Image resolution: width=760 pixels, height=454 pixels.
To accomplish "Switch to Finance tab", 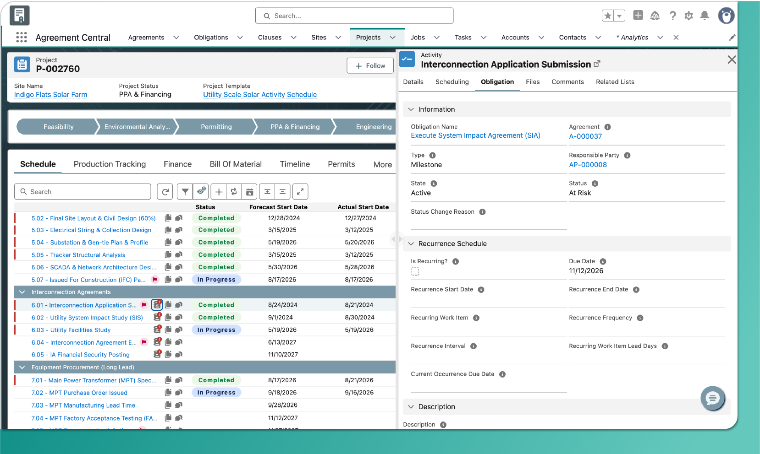I will [177, 164].
